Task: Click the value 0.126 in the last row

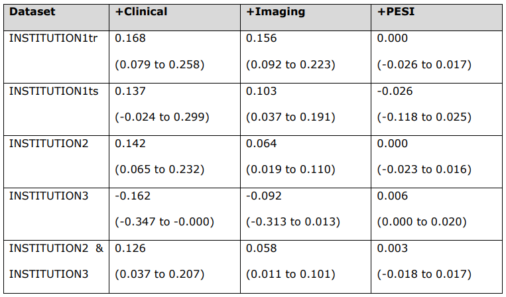Action: point(130,249)
